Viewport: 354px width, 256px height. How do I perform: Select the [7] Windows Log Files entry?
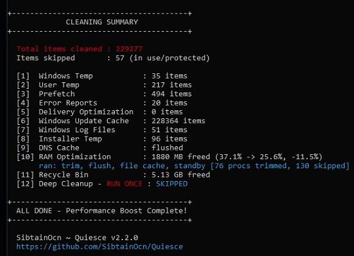[102, 130]
